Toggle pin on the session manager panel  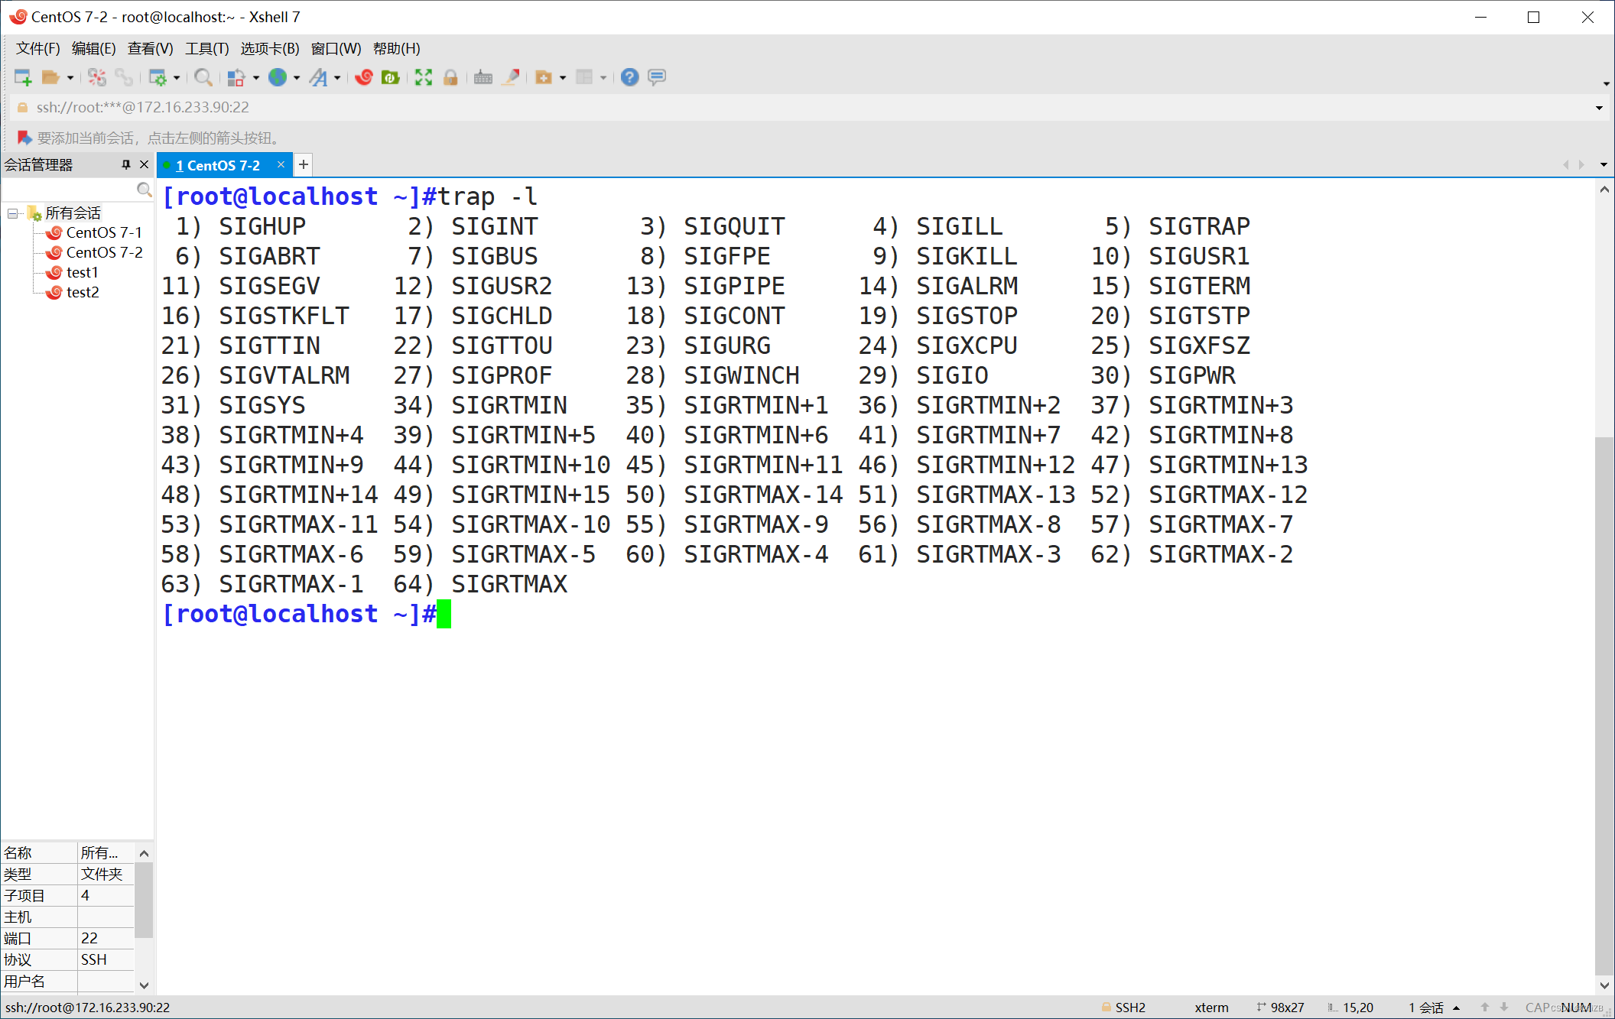tap(126, 164)
